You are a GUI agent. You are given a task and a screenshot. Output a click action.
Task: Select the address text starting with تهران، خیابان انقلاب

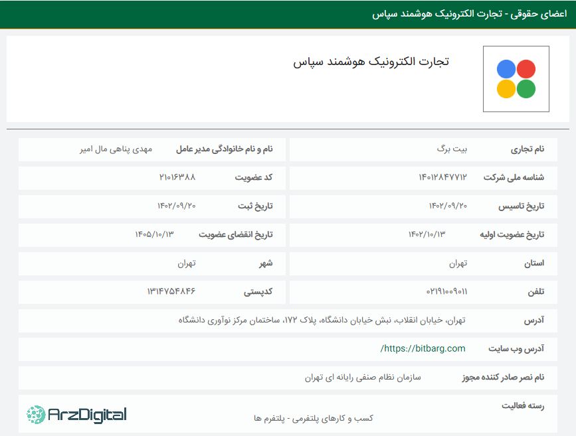coord(322,321)
